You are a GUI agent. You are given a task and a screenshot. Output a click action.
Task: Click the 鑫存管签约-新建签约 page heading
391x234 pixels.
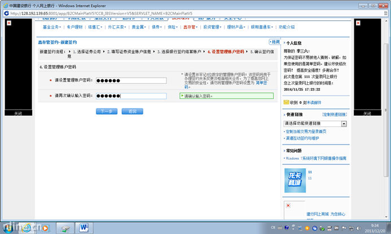pyautogui.click(x=58, y=42)
